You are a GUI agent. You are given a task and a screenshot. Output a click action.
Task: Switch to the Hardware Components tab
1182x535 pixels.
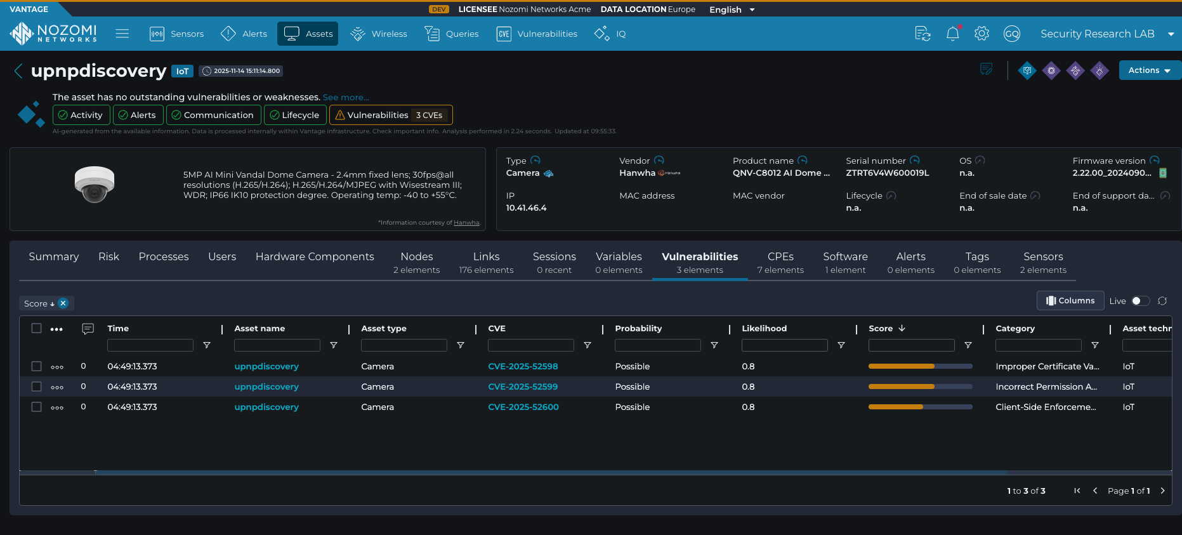tap(315, 256)
